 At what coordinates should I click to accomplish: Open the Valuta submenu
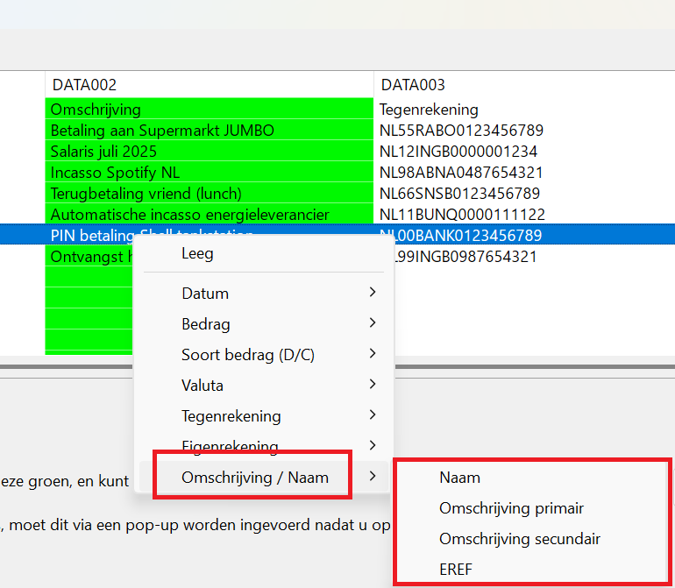click(x=264, y=386)
